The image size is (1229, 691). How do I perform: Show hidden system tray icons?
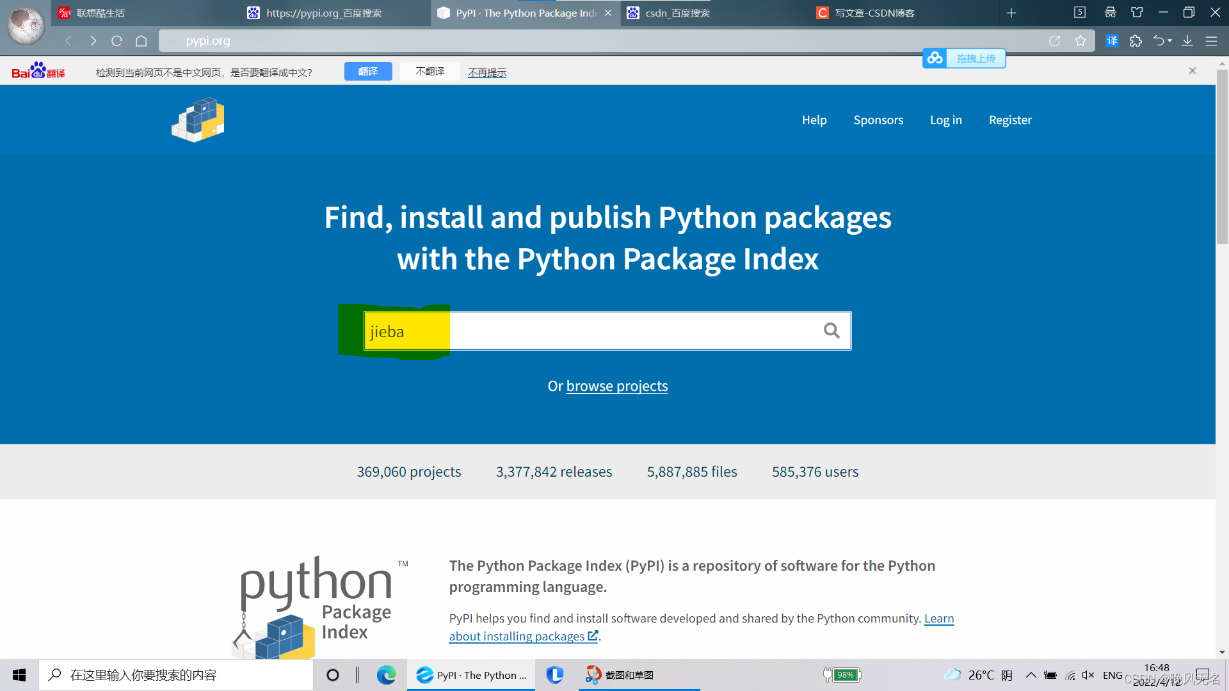click(1031, 675)
